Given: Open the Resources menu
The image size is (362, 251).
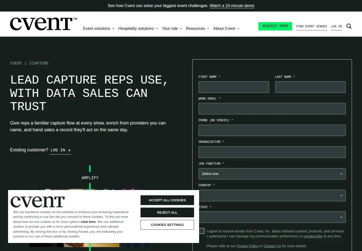Looking at the screenshot, I should click(198, 28).
